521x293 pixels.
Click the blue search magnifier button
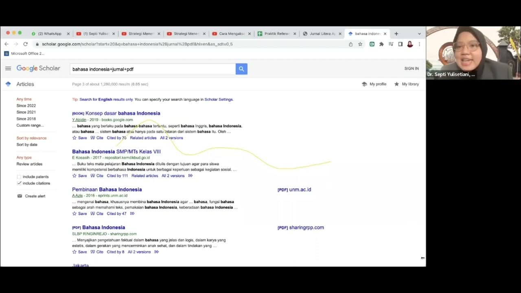coord(241,69)
